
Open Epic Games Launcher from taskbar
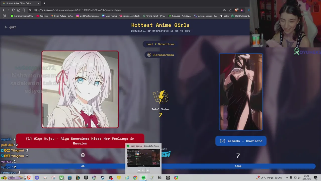pyautogui.click(x=86, y=178)
